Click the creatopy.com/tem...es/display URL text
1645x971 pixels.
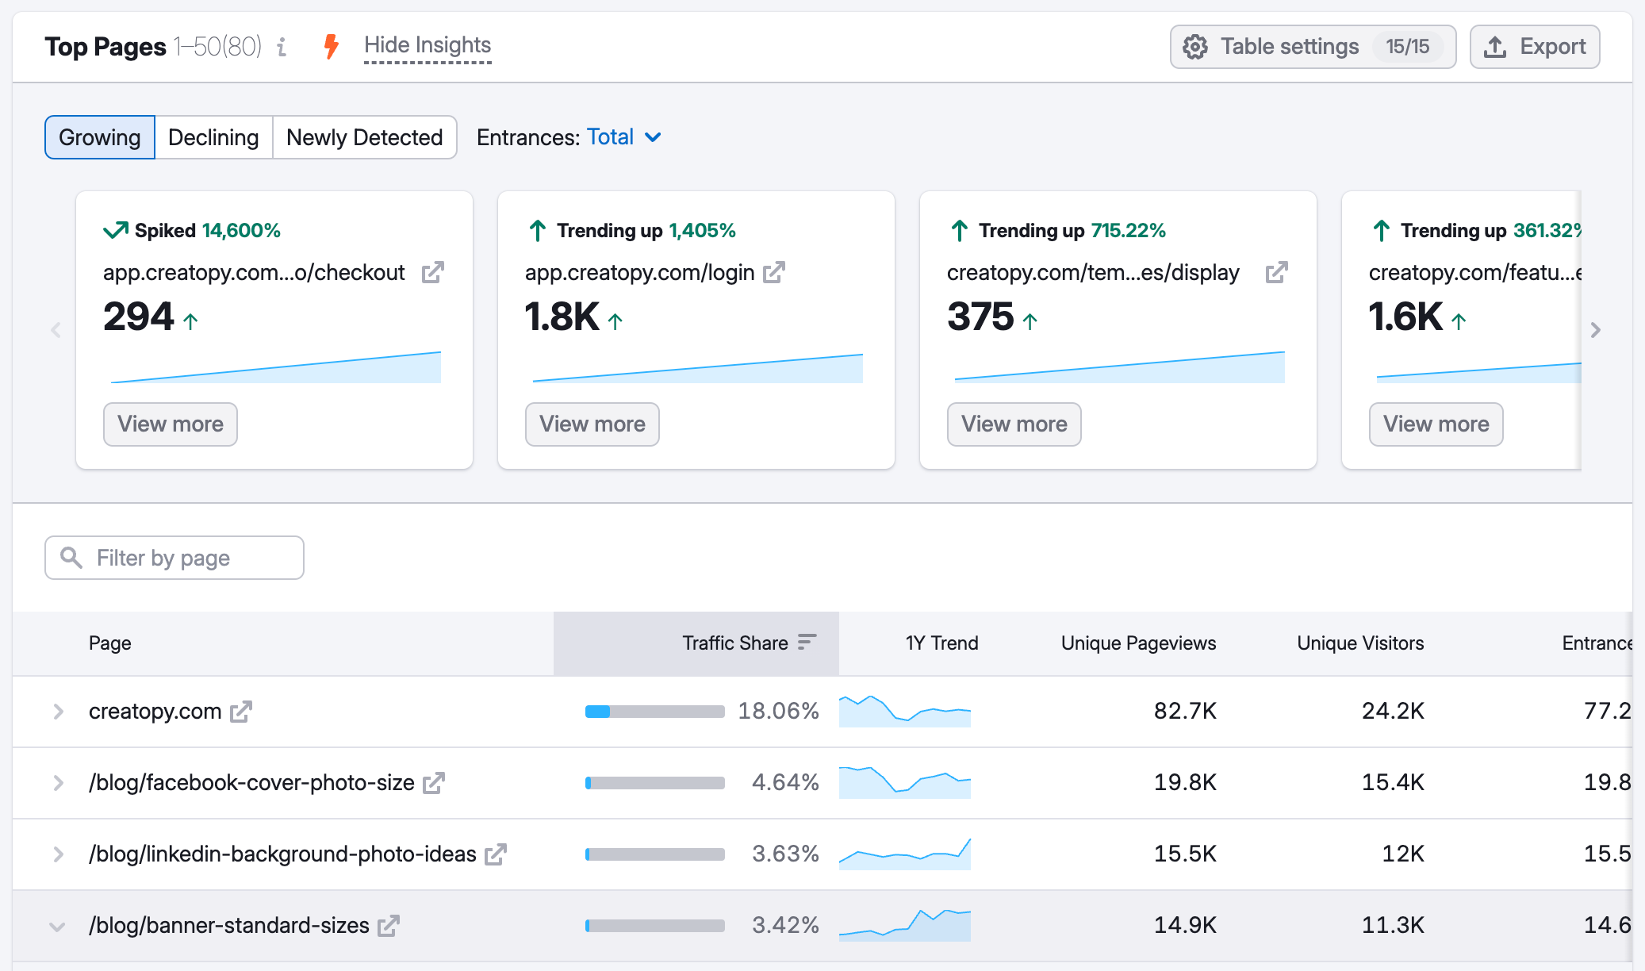pos(1093,272)
